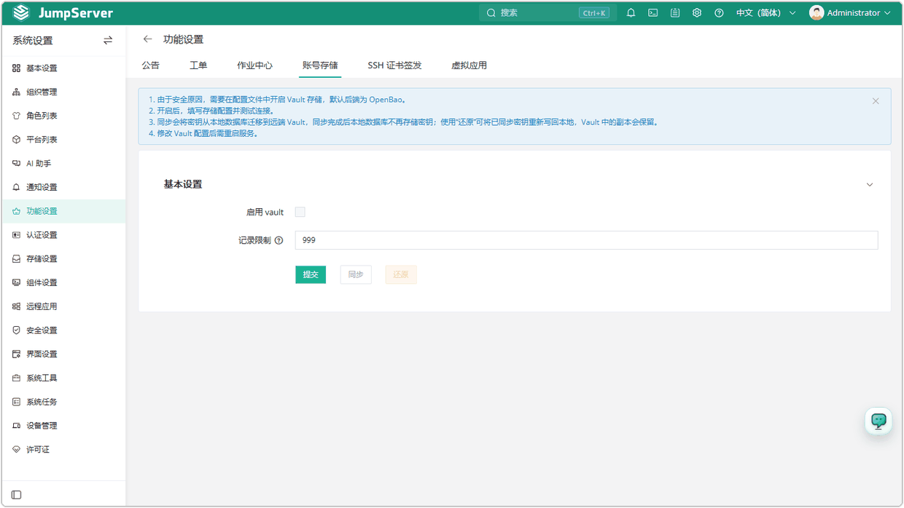Open the notifications bell icon
Image resolution: width=904 pixels, height=508 pixels.
click(x=631, y=13)
